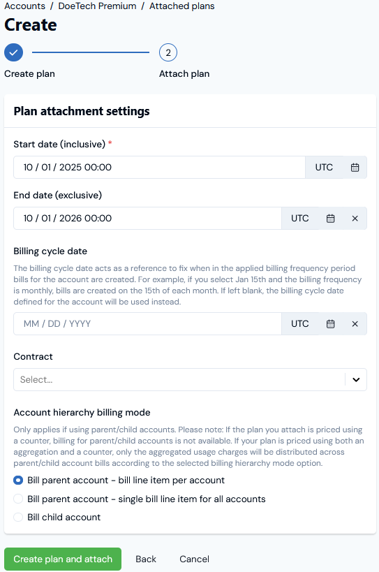Screen dimensions: 379x572
Task: Open the Attached plans breadcrumb link
Action: [182, 6]
